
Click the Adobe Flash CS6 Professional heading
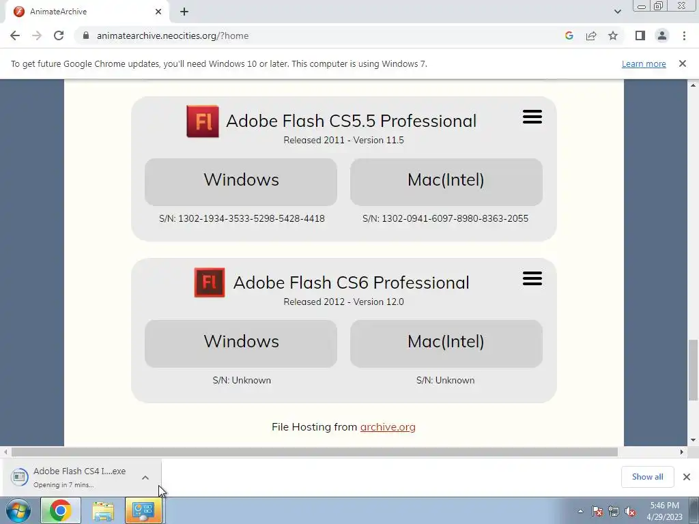click(352, 282)
